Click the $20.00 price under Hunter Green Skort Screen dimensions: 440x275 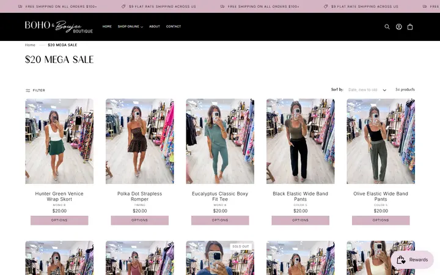point(59,211)
